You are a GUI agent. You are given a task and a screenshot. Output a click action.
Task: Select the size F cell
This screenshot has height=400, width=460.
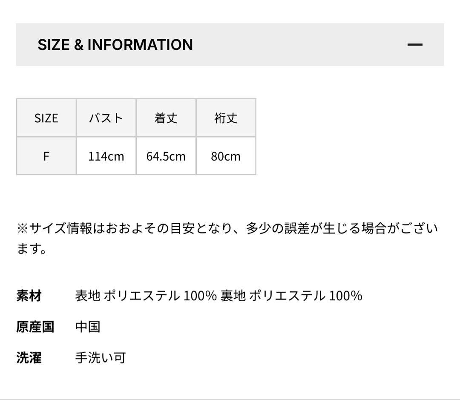[x=46, y=156]
